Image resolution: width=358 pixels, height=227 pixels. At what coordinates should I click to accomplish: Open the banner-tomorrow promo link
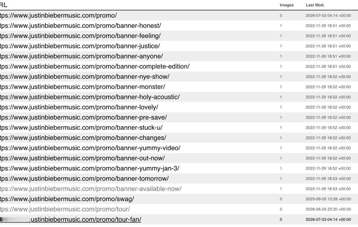(x=84, y=179)
